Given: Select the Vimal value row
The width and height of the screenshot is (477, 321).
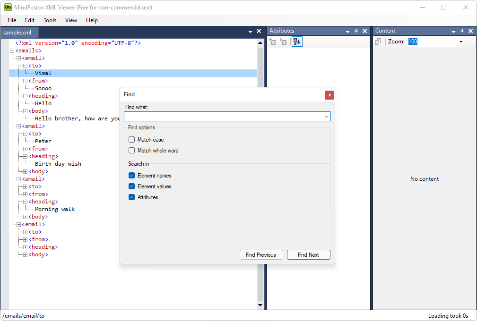Looking at the screenshot, I should tap(133, 73).
